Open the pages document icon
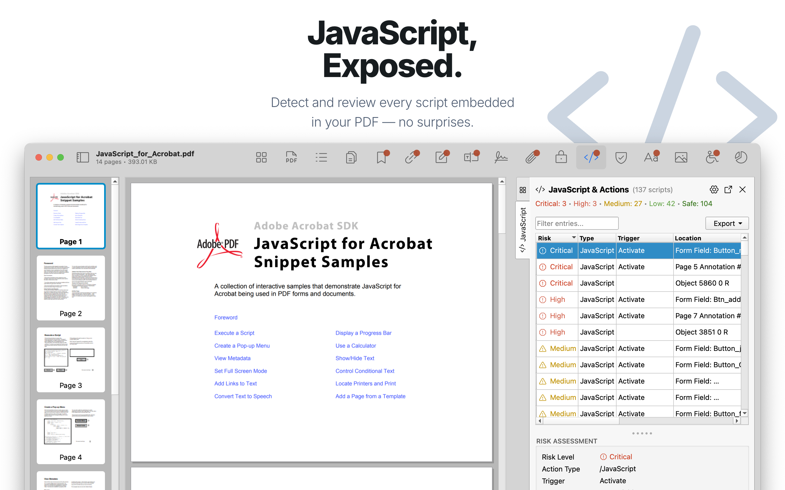This screenshot has height=490, width=785. pos(351,158)
